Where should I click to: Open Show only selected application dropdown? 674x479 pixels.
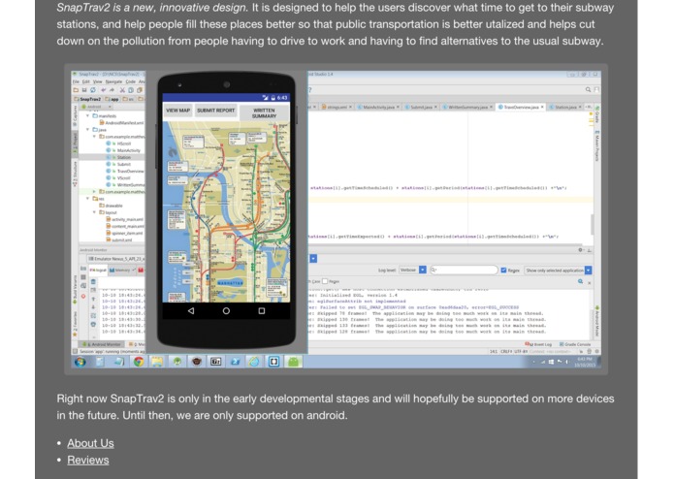click(x=558, y=271)
